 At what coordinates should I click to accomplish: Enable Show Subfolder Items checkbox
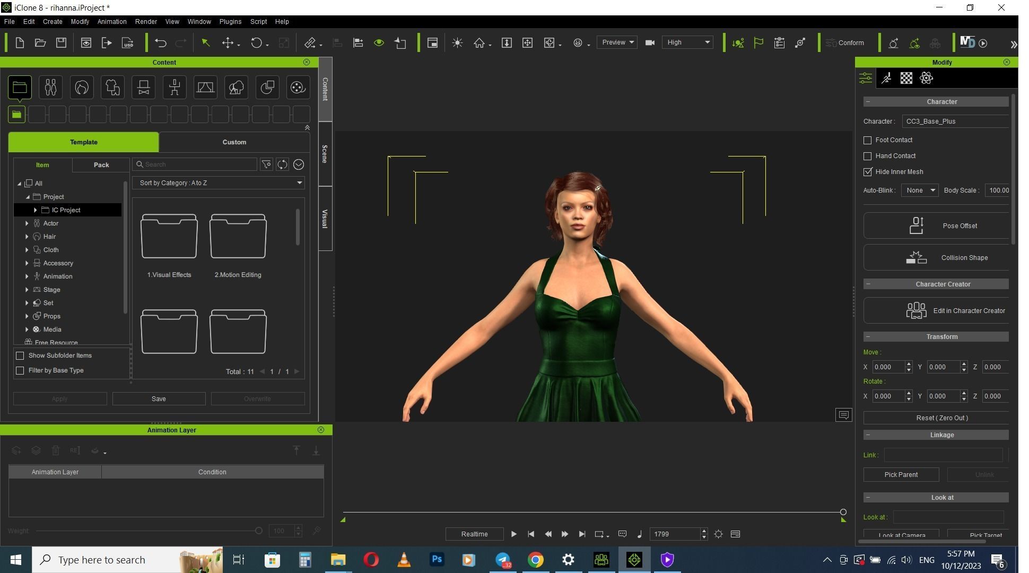coord(20,355)
